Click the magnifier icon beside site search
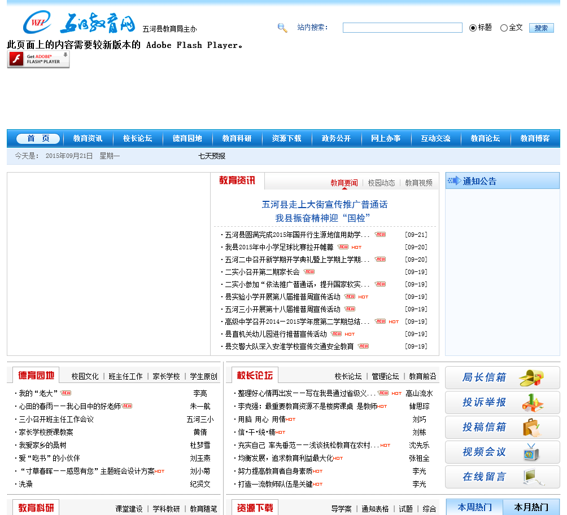The height and width of the screenshot is (515, 567). (282, 28)
